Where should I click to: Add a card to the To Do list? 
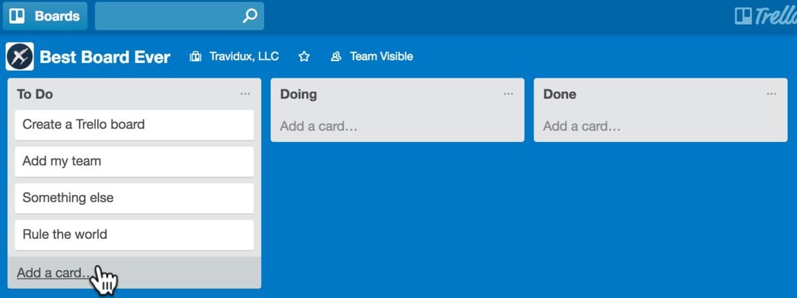tap(54, 273)
